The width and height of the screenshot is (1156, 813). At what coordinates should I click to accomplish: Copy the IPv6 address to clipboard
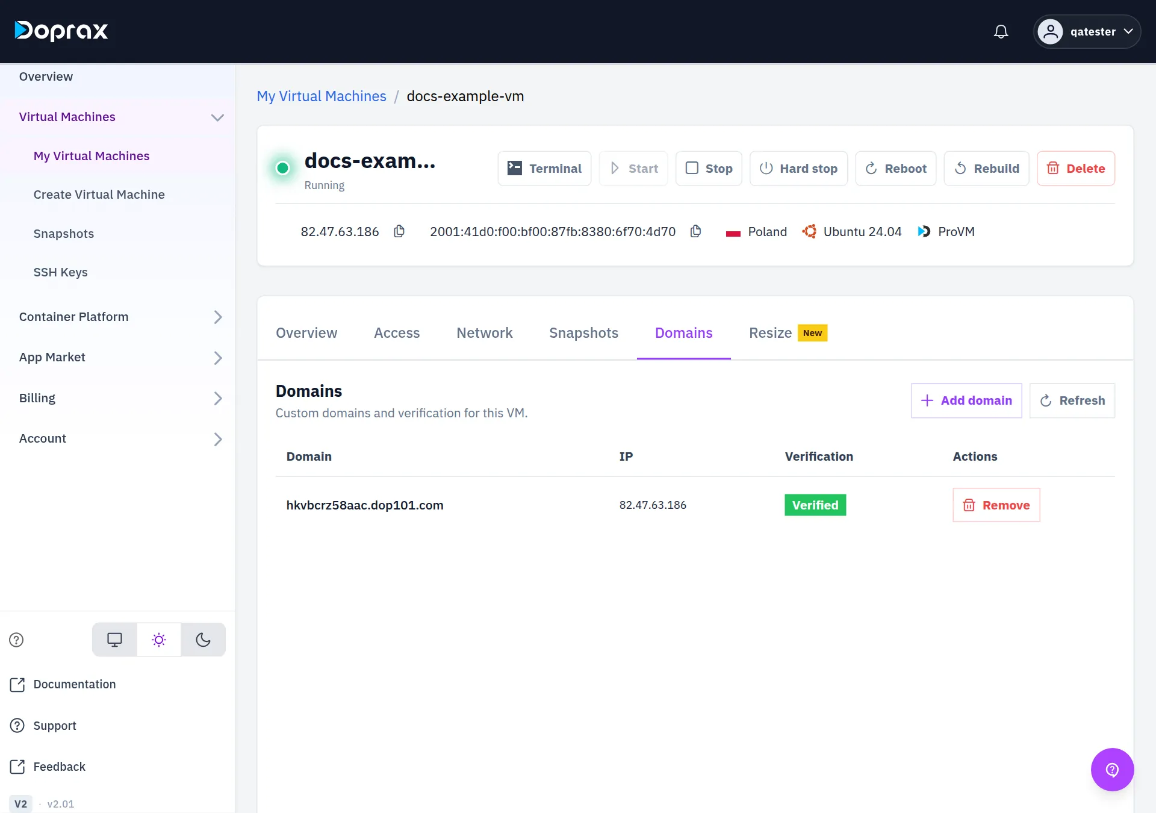pyautogui.click(x=695, y=231)
